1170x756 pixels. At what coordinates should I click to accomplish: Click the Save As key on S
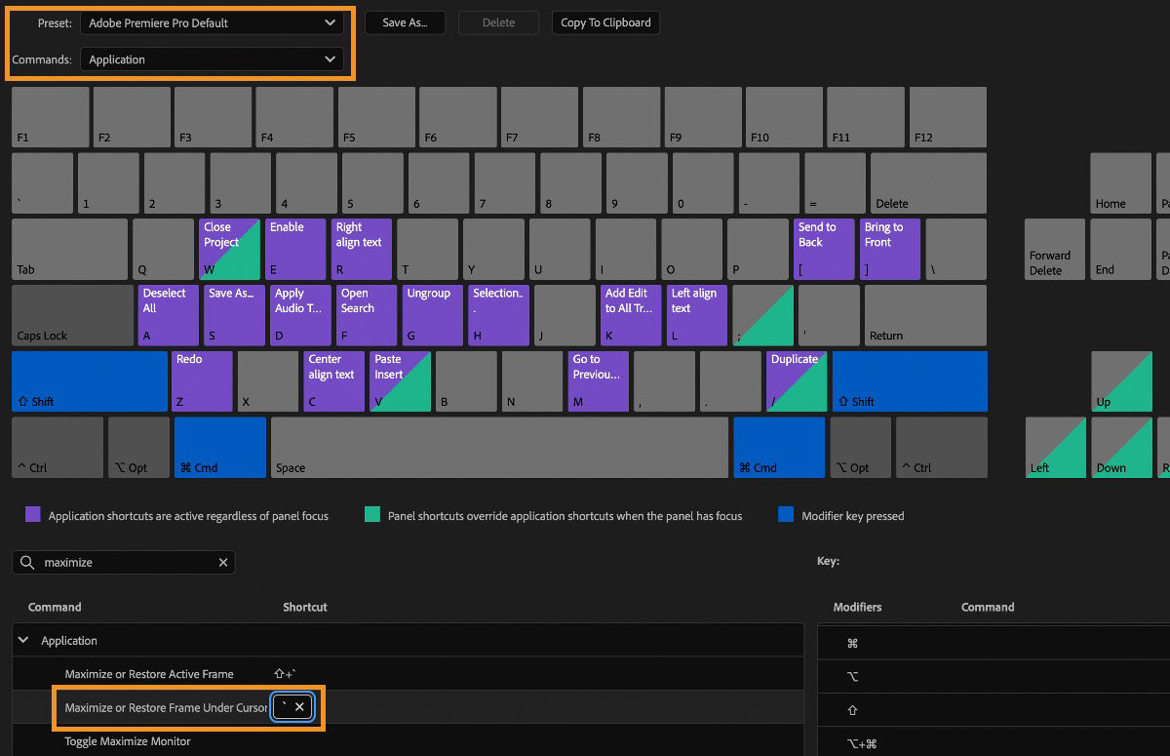click(233, 315)
